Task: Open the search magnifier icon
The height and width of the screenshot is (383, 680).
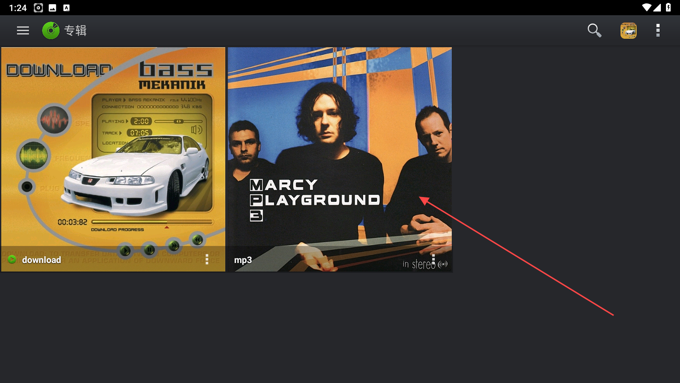Action: click(594, 31)
